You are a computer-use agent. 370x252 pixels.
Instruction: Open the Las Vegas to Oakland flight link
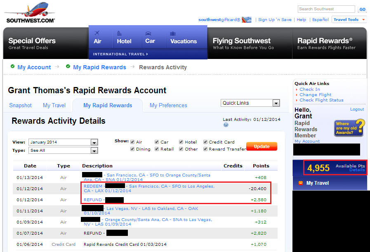click(x=141, y=211)
